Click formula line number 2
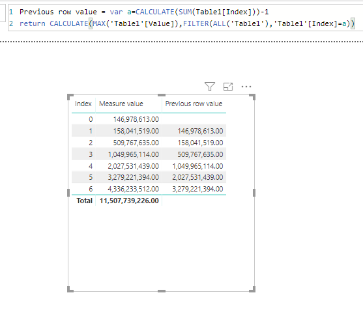363x310 pixels. [11, 23]
